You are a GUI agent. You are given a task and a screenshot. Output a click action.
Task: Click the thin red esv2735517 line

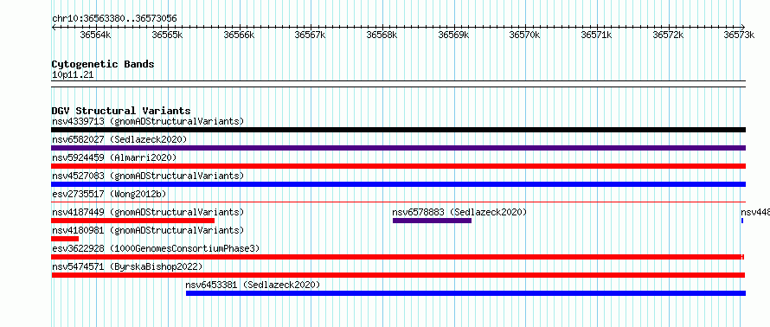(398, 202)
